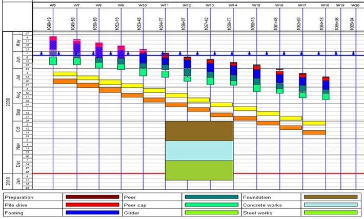This screenshot has height=219, width=364.
Task: Click station label 1058+77
Action: (229, 24)
